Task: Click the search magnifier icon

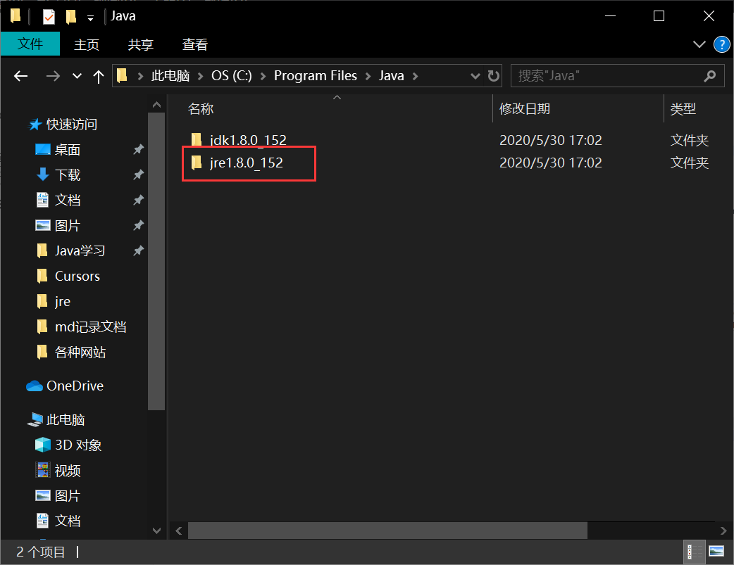Action: coord(710,76)
